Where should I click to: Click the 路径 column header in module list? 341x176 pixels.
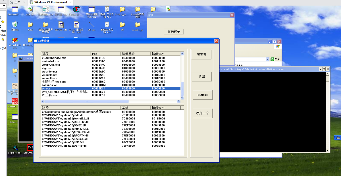(81, 108)
